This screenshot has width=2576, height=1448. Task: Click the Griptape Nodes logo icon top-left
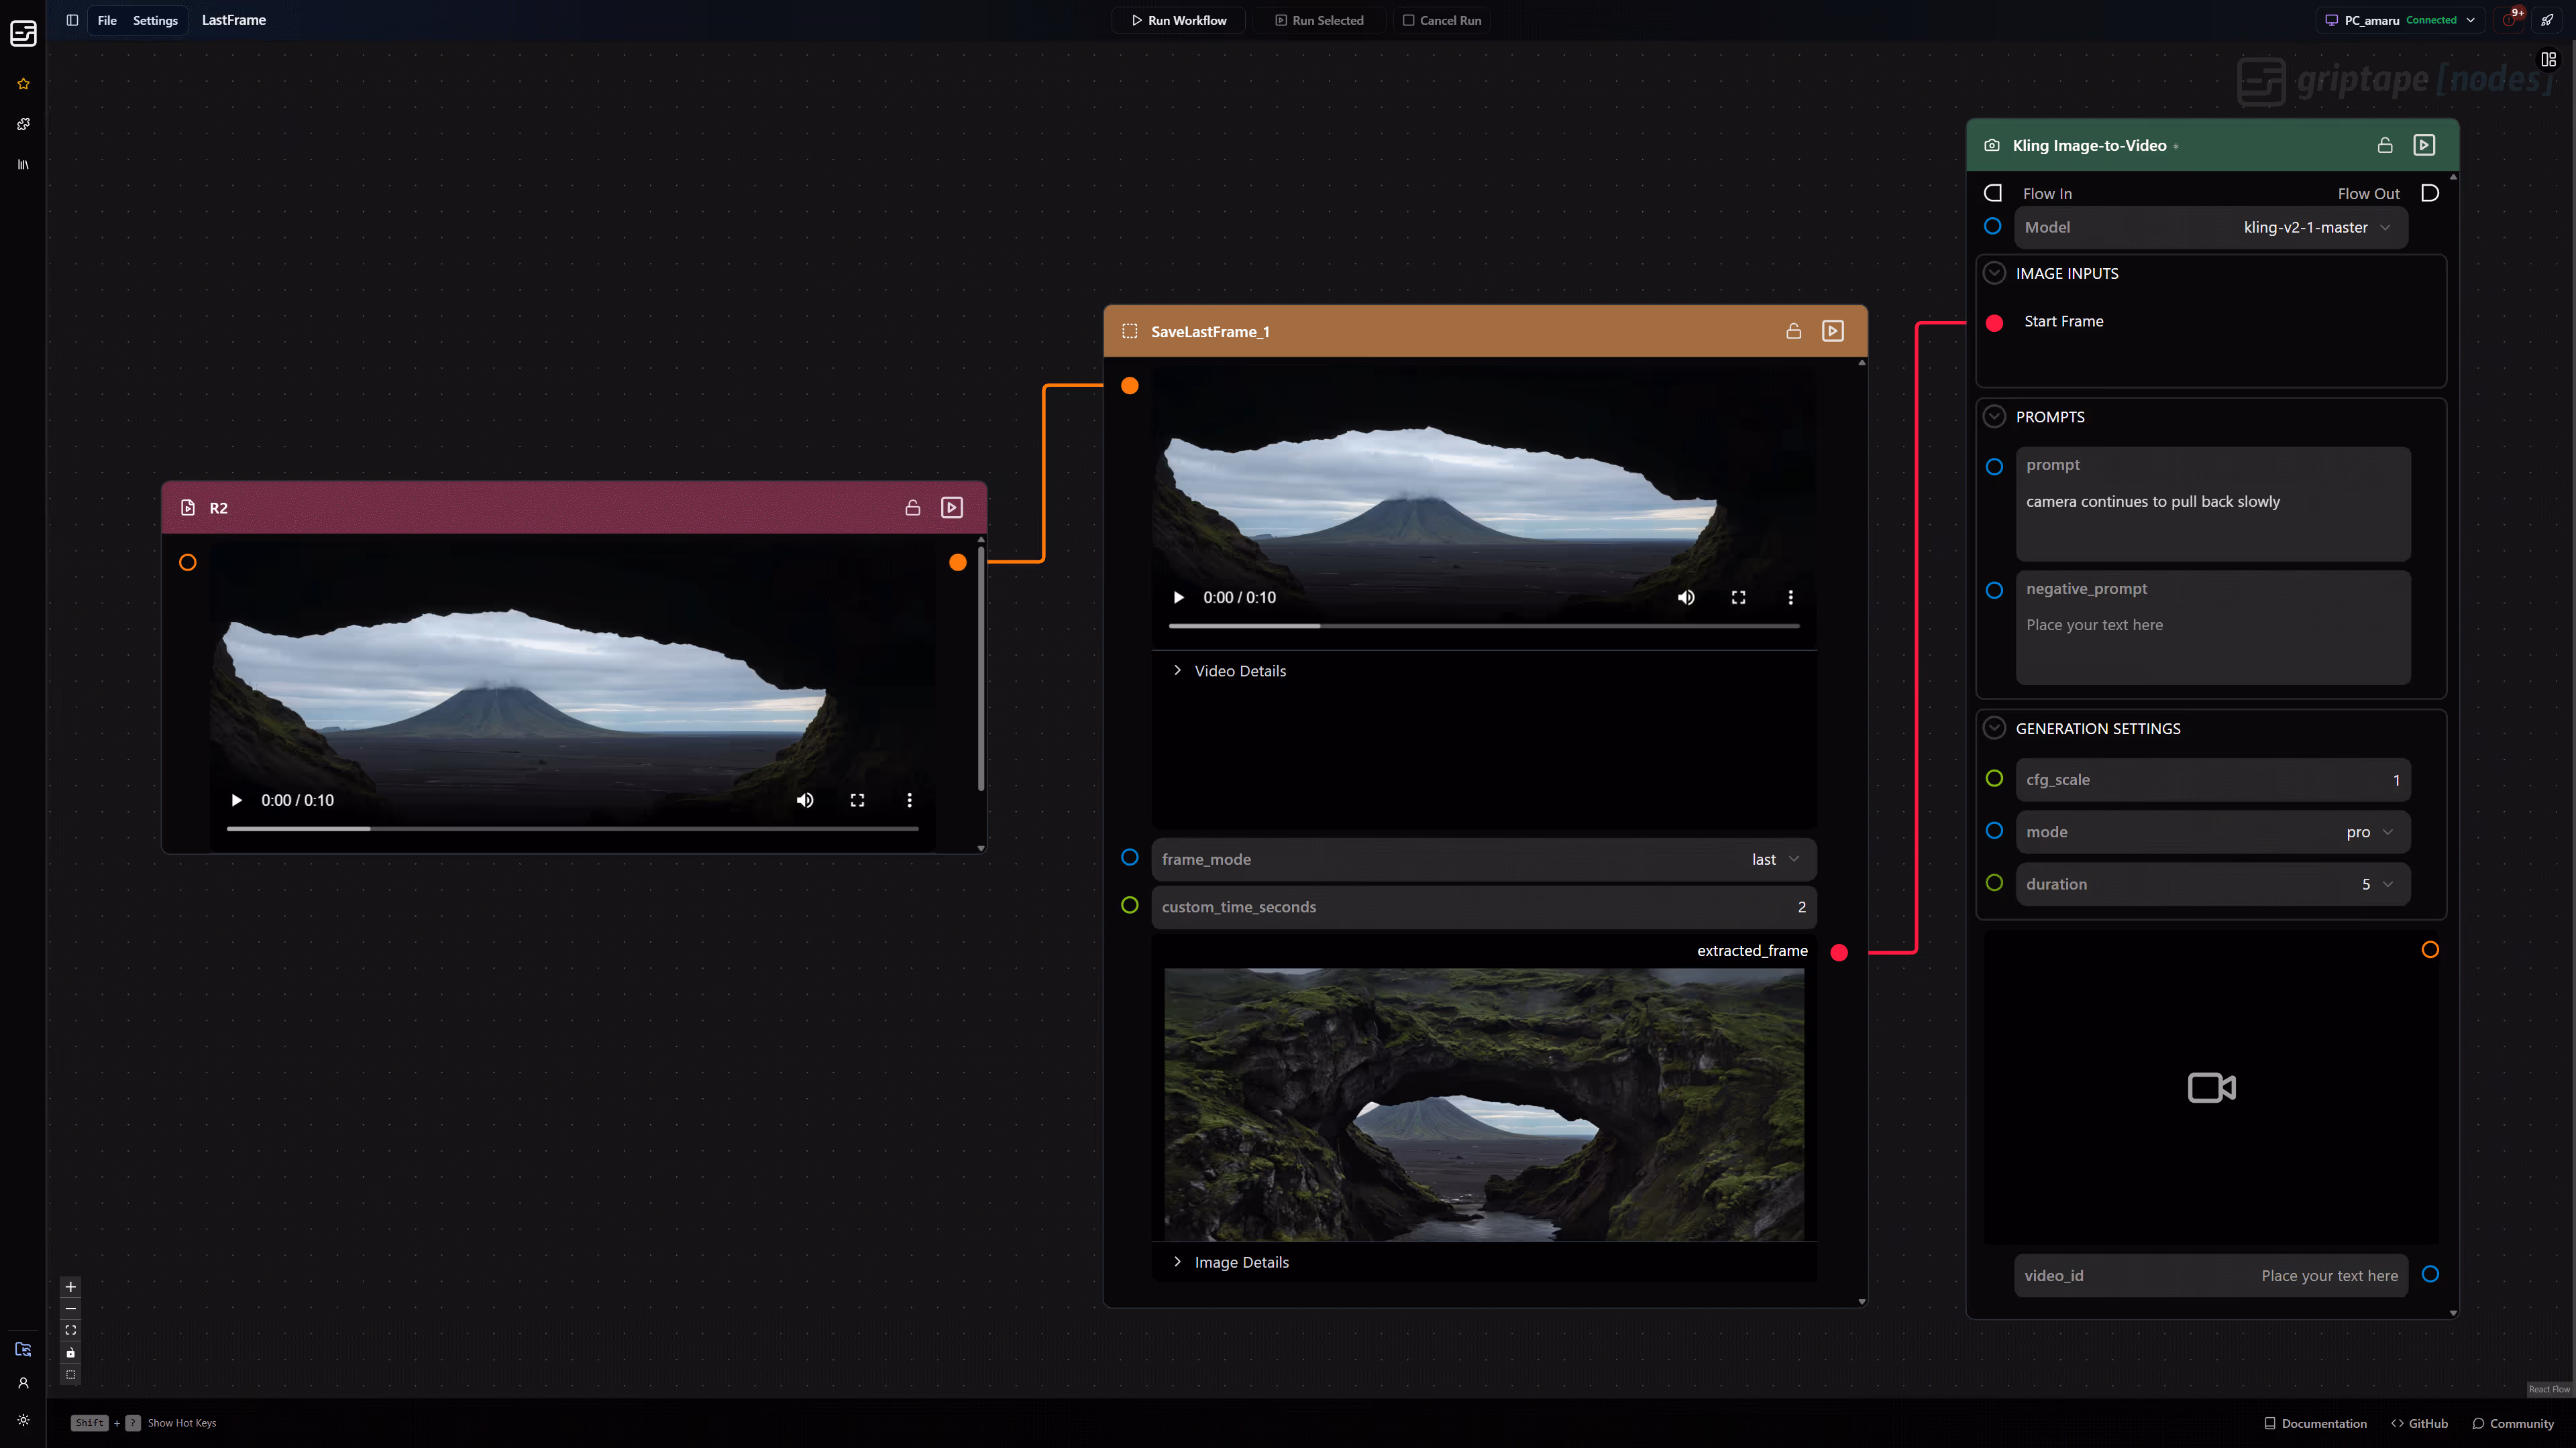pyautogui.click(x=22, y=33)
